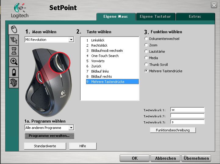Switch to the Eigene Tastatur tab
The width and height of the screenshot is (220, 164).
click(155, 16)
